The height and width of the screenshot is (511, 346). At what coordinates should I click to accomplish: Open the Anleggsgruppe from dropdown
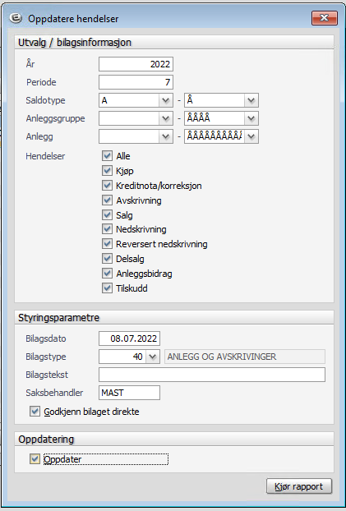(166, 118)
